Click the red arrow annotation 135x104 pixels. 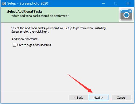(80, 83)
